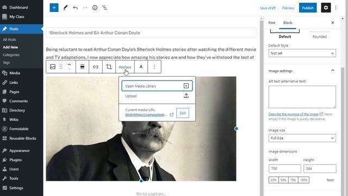The image size is (348, 196).
Task: Switch to the Block tab
Action: (288, 23)
